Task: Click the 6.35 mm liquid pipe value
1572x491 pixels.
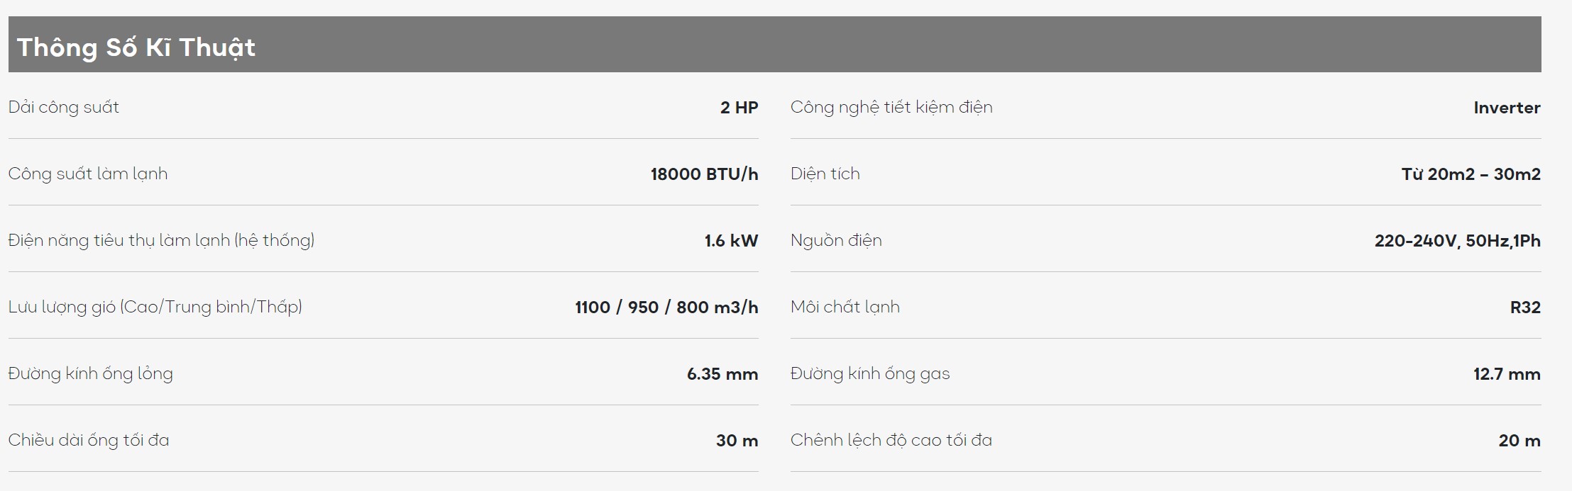Action: [722, 374]
